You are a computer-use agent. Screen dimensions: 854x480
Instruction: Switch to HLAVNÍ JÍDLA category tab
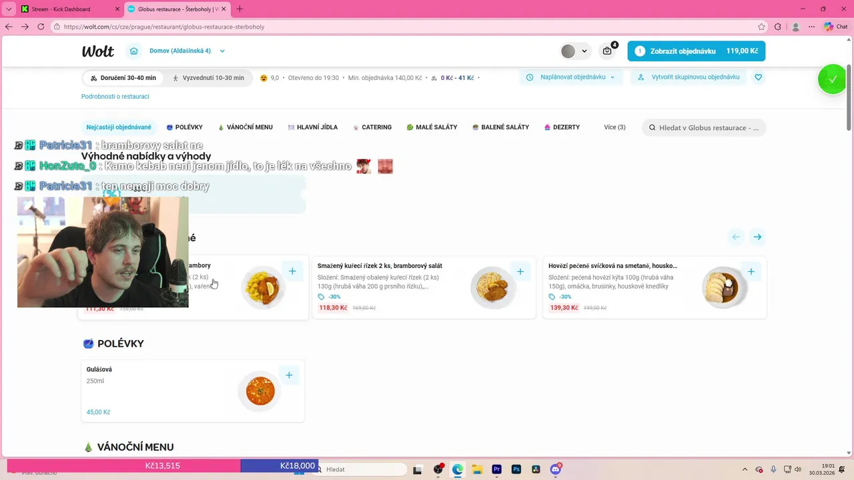point(313,127)
